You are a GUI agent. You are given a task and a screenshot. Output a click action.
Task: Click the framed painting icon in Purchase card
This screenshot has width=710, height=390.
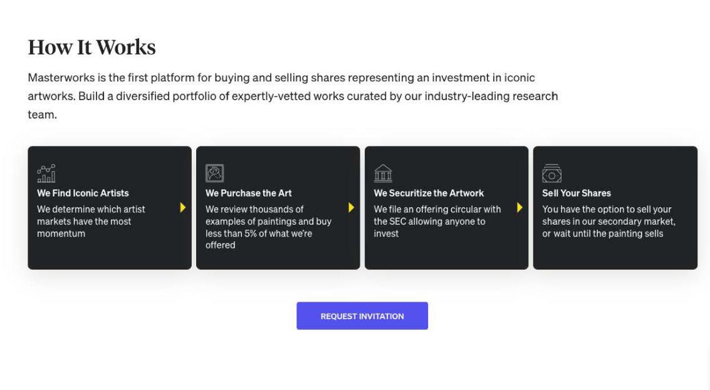pos(214,173)
